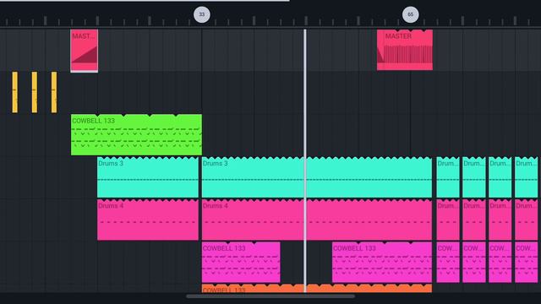The height and width of the screenshot is (304, 541).
Task: Select the first small pink Drum... clip
Action: click(x=448, y=220)
